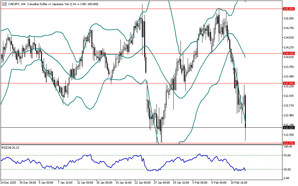Select the red 115.303 price level tag
Screen dimensions: 298x186
pos(288,9)
